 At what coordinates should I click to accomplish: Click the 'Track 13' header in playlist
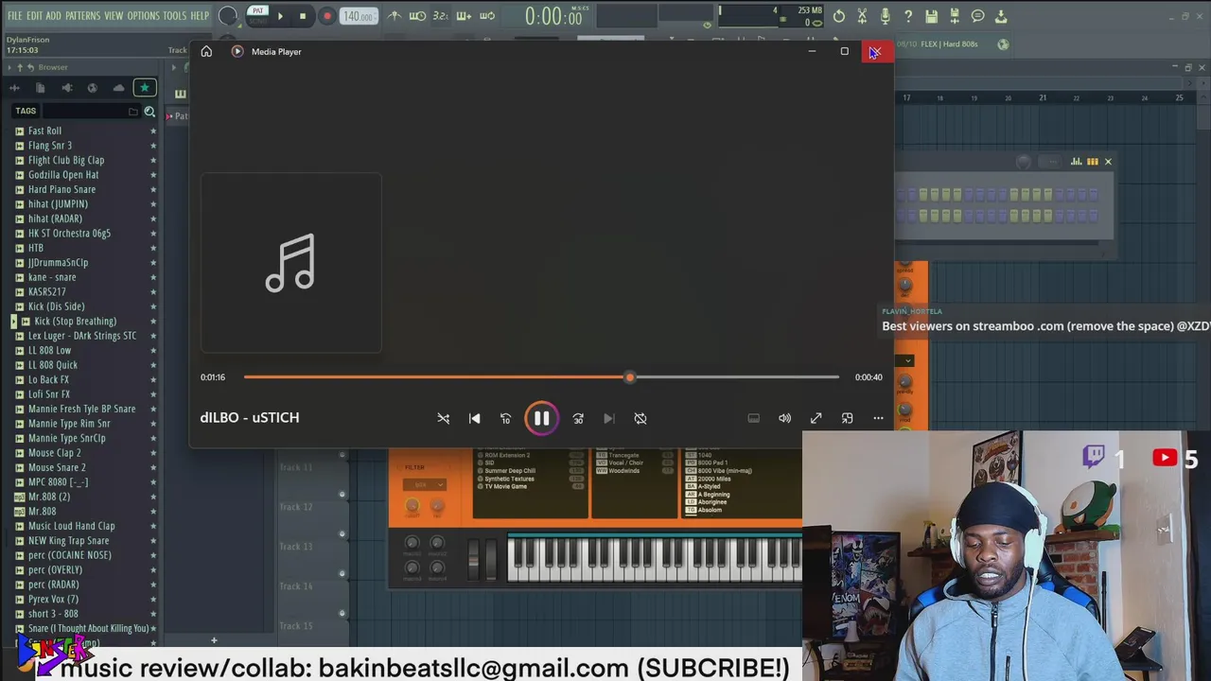pos(295,546)
